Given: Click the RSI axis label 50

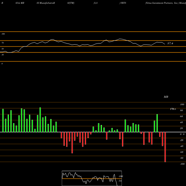Looking at the screenshot, I should pos(3,49).
